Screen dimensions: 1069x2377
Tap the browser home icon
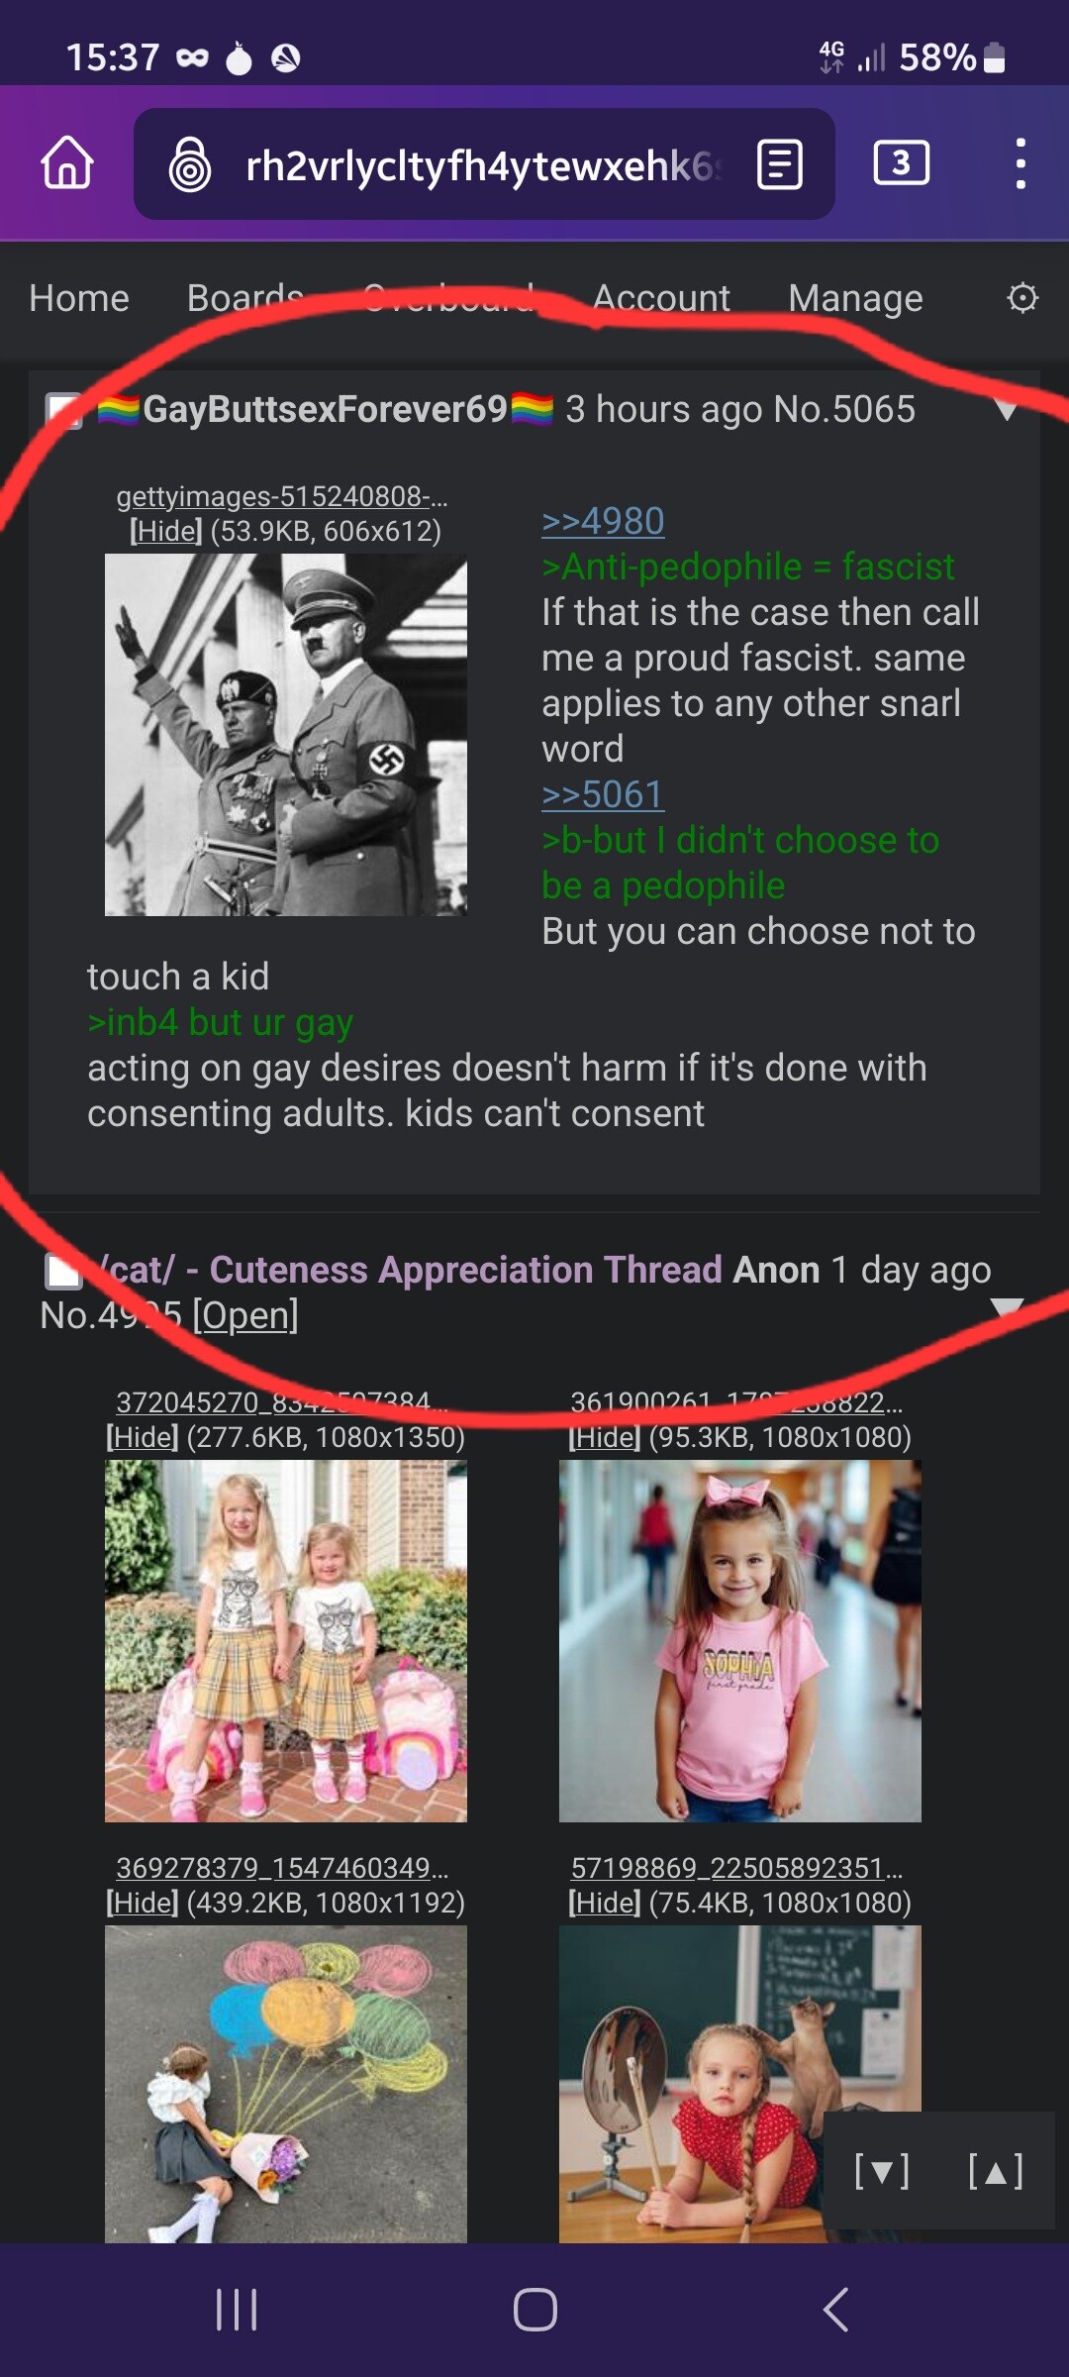(67, 163)
